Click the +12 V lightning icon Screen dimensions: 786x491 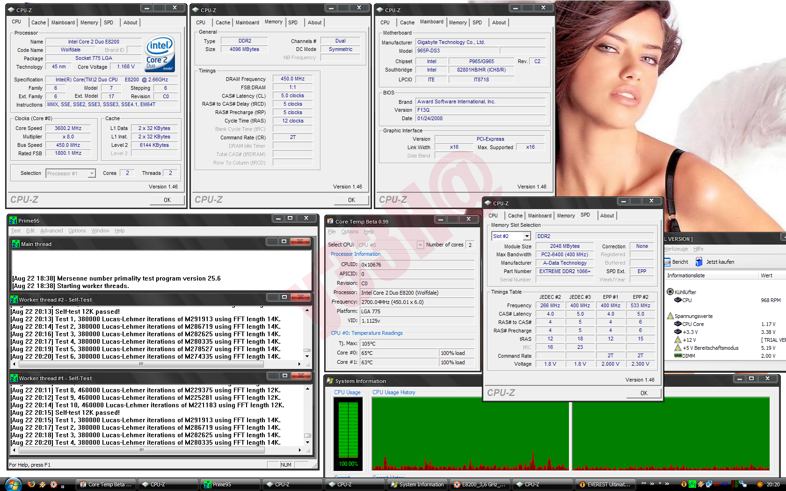678,340
